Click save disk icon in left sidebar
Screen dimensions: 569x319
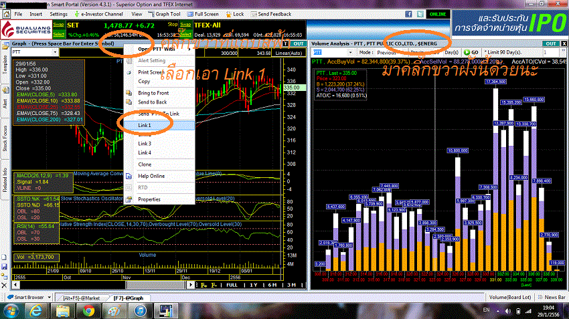[x=5, y=266]
